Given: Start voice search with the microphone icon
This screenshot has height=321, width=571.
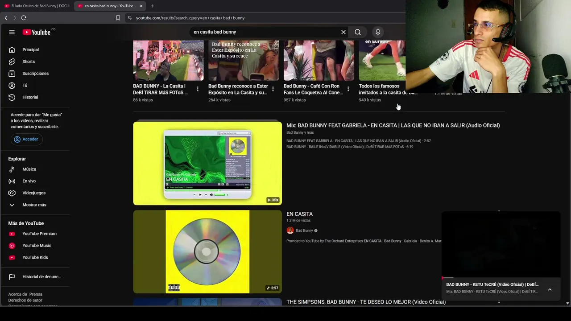Looking at the screenshot, I should coord(378,32).
